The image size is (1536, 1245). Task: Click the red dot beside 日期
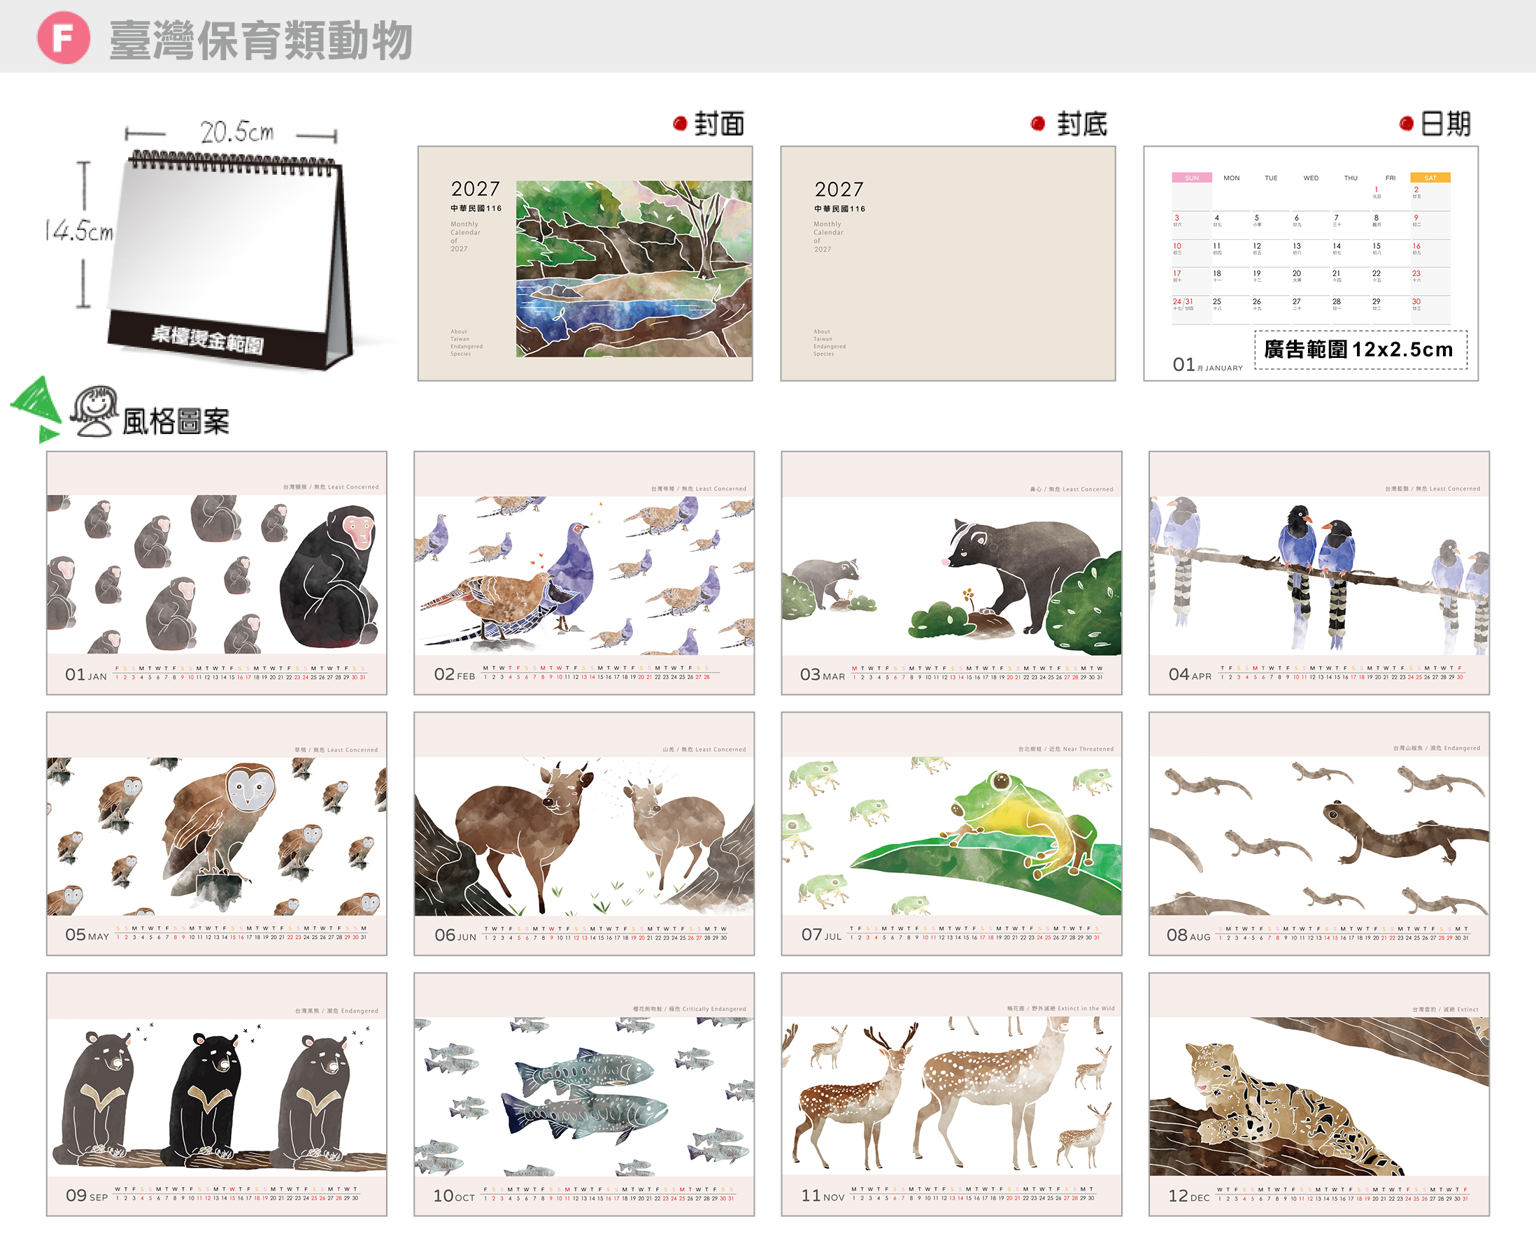pos(1406,124)
